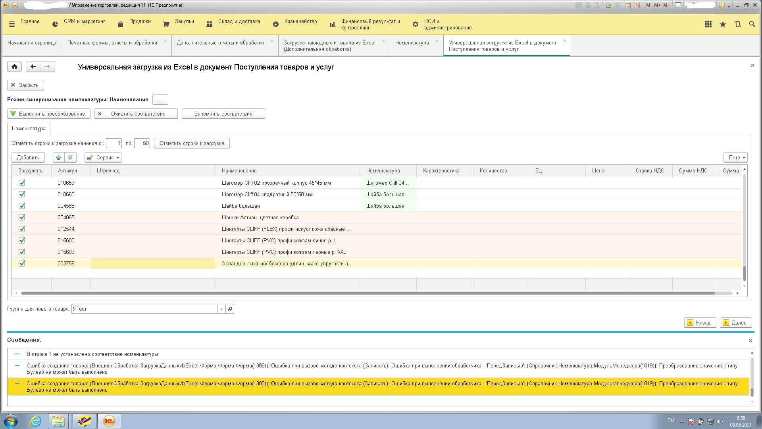Go forward with the right arrow
762x429 pixels.
pyautogui.click(x=48, y=67)
